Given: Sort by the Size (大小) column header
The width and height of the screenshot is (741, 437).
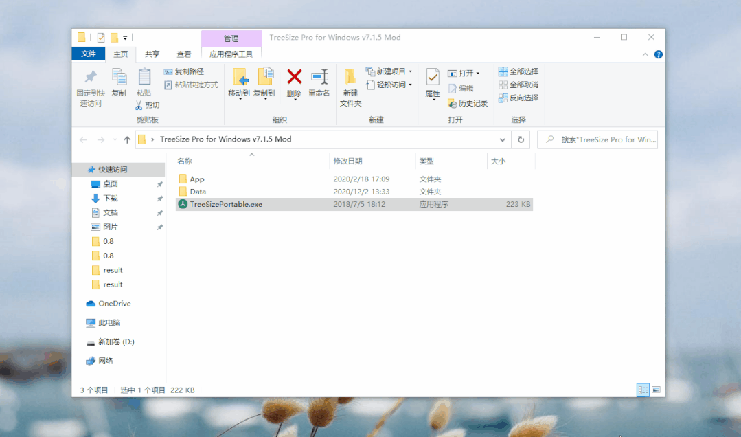Looking at the screenshot, I should [498, 161].
